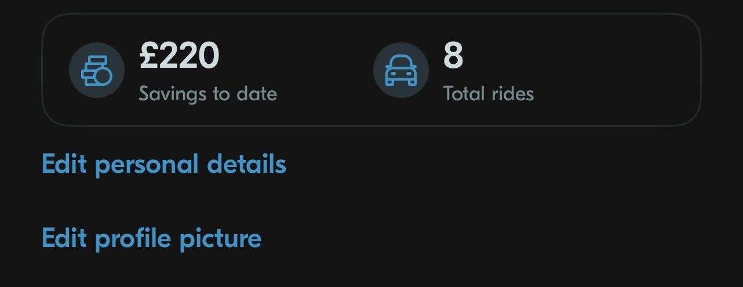743x287 pixels.
Task: Tap the car icon beside Total rides
Action: pyautogui.click(x=400, y=70)
